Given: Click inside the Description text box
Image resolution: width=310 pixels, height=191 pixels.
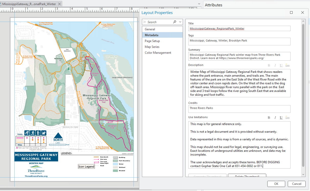Looking at the screenshot, I should [239, 83].
